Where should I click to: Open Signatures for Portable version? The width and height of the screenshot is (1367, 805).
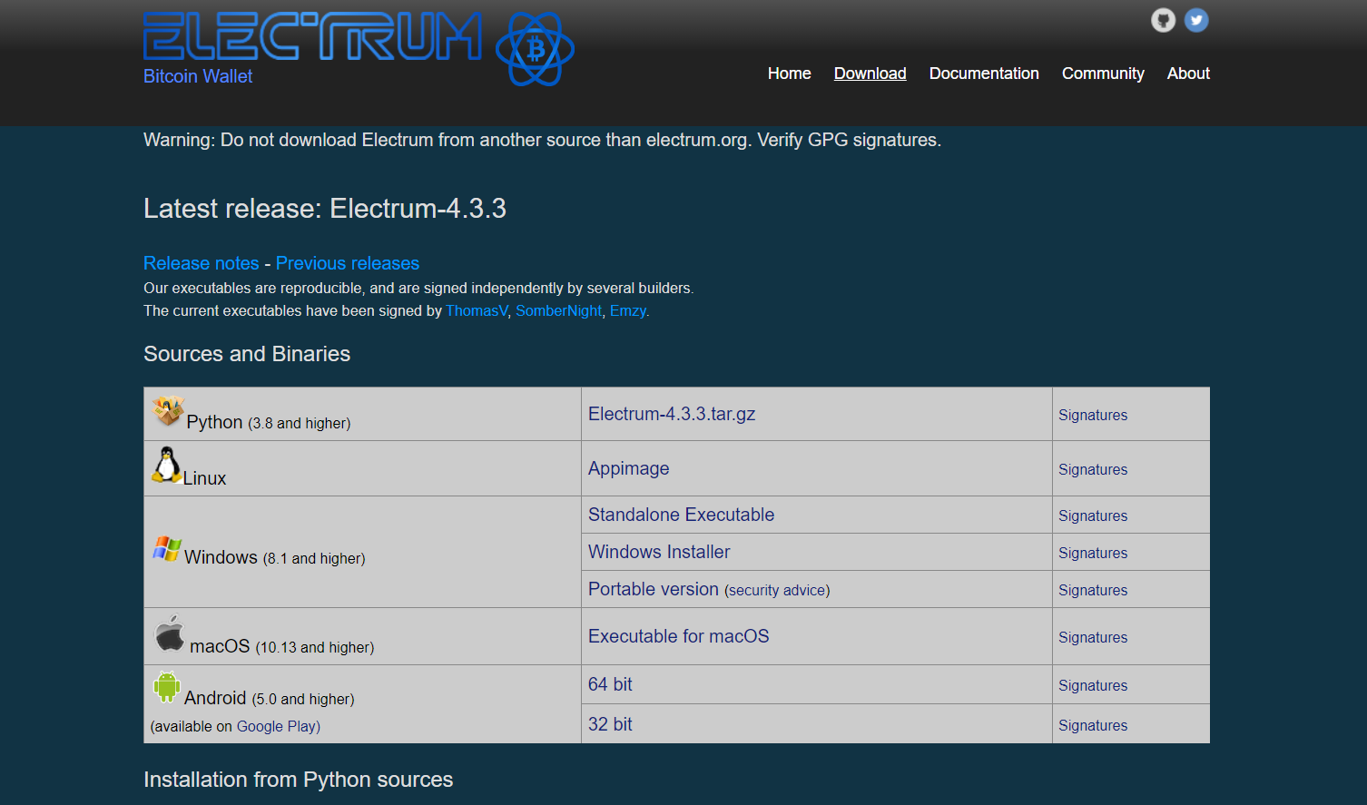(1093, 590)
